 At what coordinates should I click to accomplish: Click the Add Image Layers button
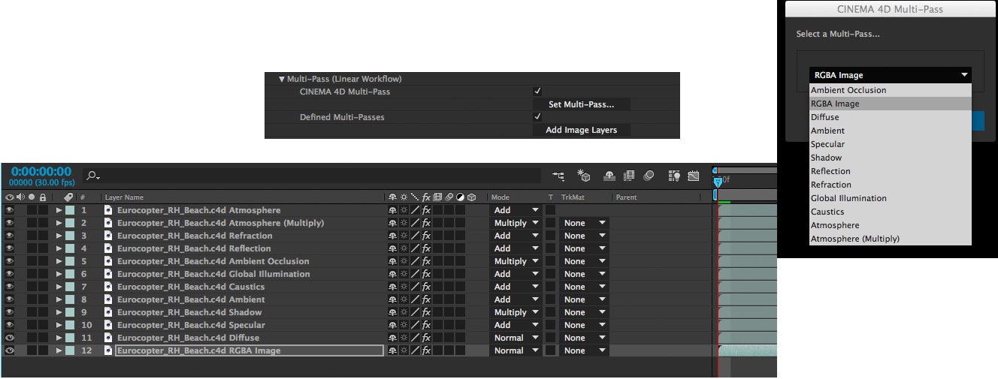point(582,130)
